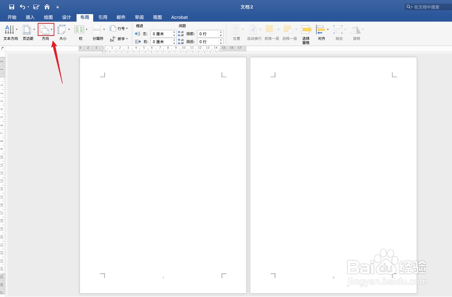The image size is (452, 297).
Task: Open the 栏 columns button
Action: coord(81,33)
